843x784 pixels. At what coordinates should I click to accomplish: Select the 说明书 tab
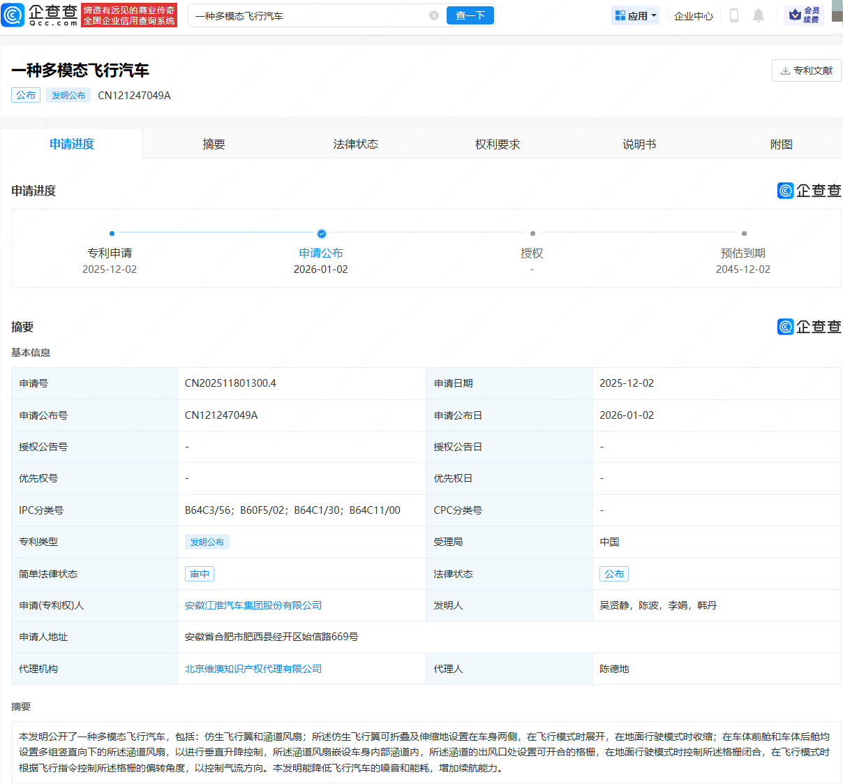[639, 144]
